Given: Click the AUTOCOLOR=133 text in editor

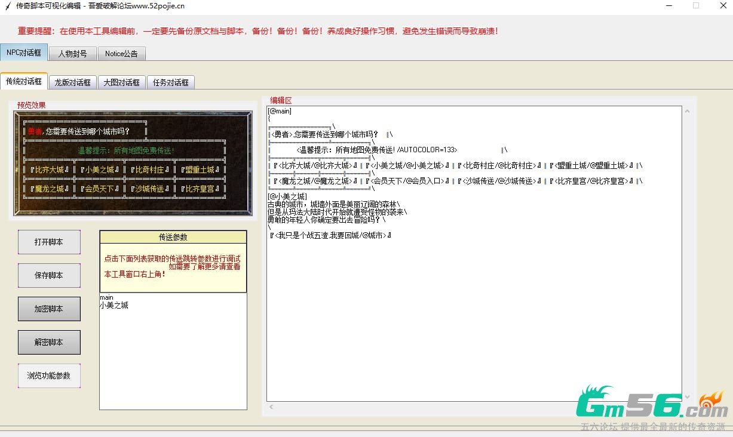Looking at the screenshot, I should tap(427, 150).
